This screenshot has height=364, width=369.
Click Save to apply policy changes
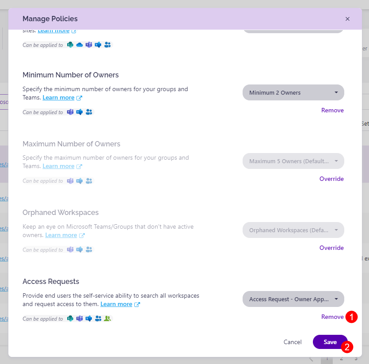pos(330,342)
